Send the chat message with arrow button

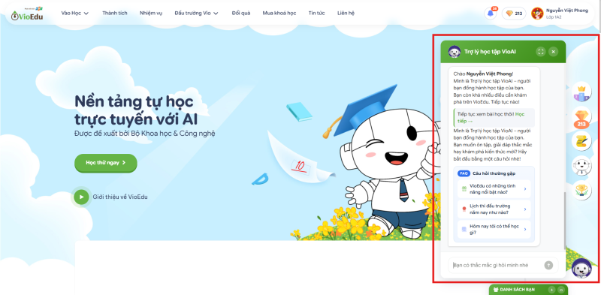pyautogui.click(x=548, y=265)
